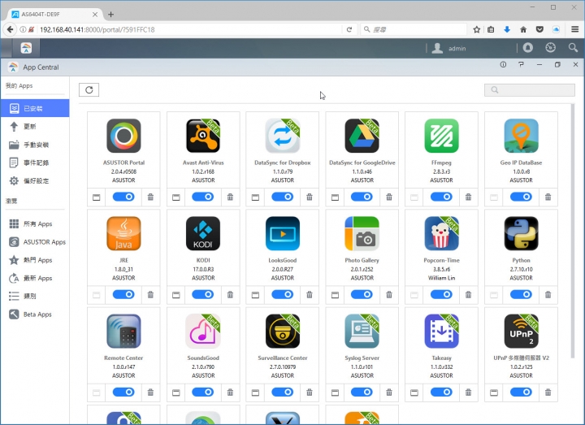Go to 手動安裝 manual install
585x425 pixels.
coord(35,145)
